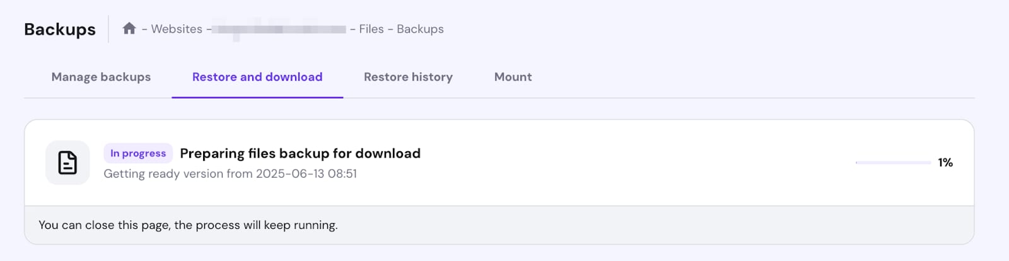Click the 'You can close this page' notice
The height and width of the screenshot is (261, 1009).
pyautogui.click(x=188, y=225)
